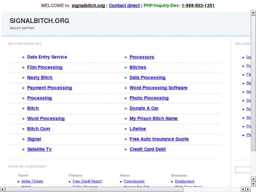Open Airline Tickets under Travel
Screen dimensions: 256x192
click(x=32, y=181)
